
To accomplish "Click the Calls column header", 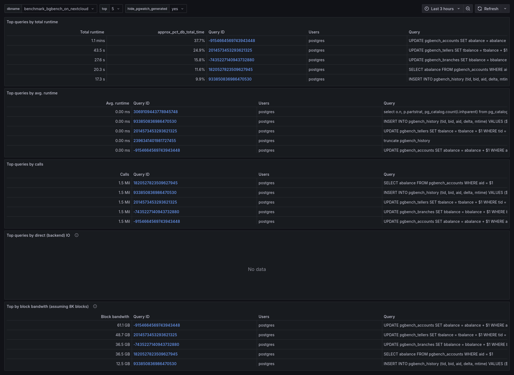I will pyautogui.click(x=124, y=174).
